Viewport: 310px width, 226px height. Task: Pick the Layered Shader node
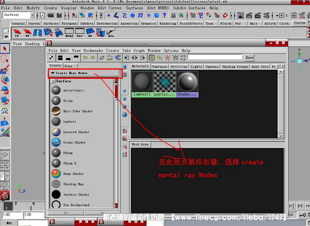tap(71, 132)
